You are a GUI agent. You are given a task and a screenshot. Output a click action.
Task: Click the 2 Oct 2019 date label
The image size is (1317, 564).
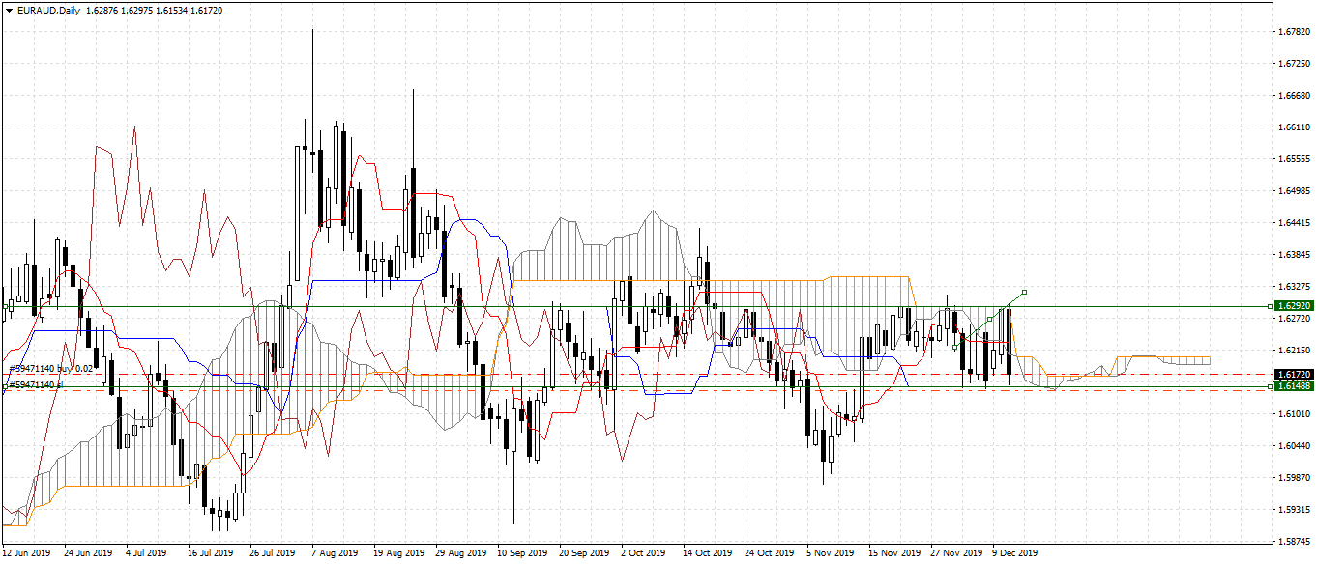643,553
